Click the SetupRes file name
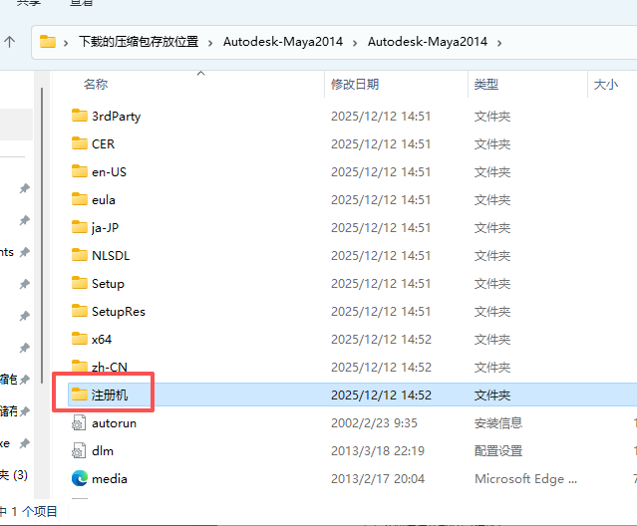Image resolution: width=637 pixels, height=526 pixels. (119, 312)
